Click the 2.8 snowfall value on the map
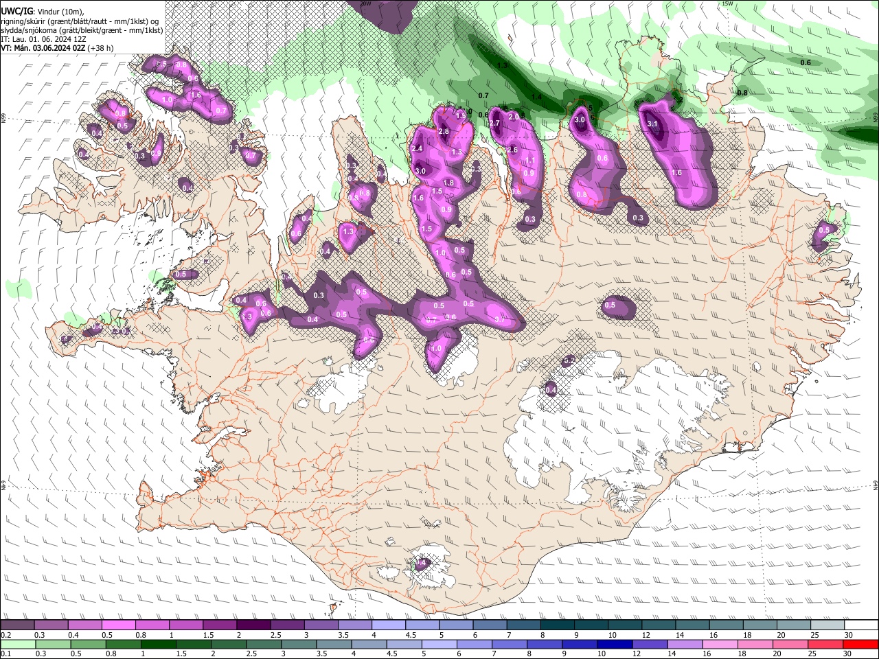Viewport: 879px width, 659px height. point(443,132)
